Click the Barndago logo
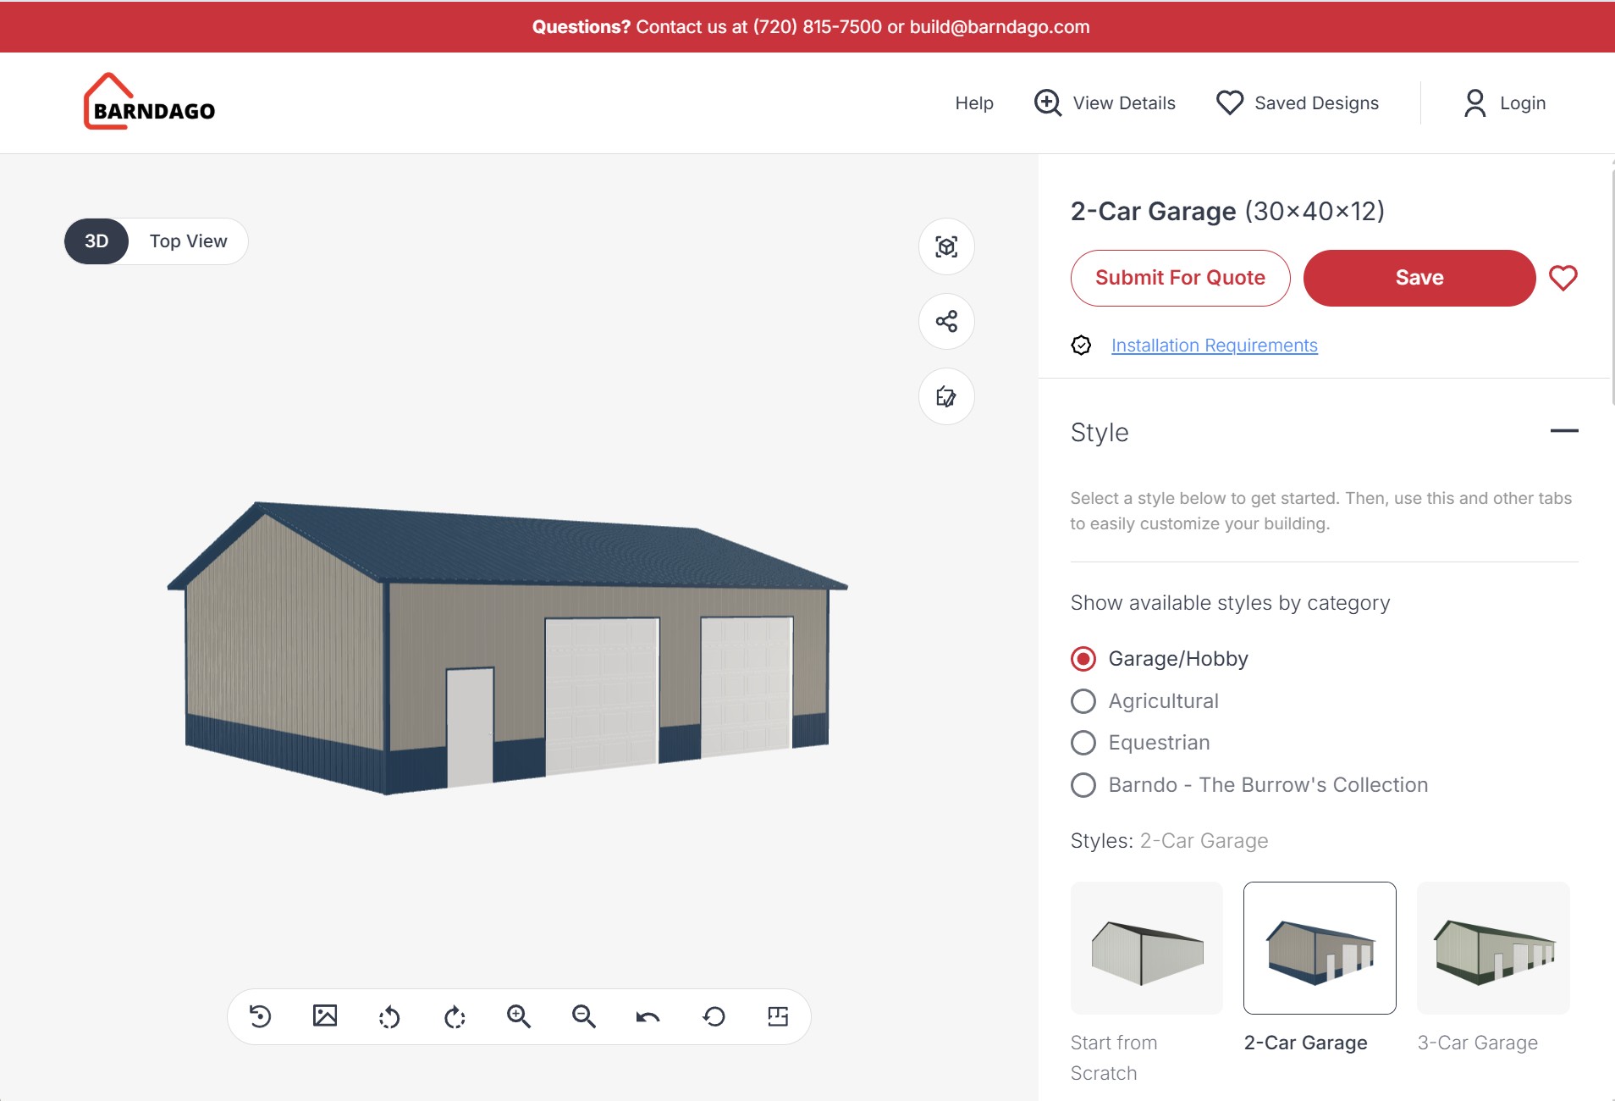This screenshot has height=1101, width=1615. coord(150,102)
